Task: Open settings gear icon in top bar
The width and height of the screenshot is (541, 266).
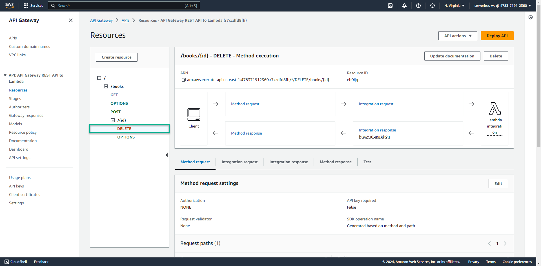Action: 433,6
